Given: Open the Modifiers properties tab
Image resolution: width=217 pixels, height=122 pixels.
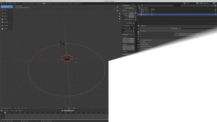Looking at the screenshot, I should pos(138,47).
